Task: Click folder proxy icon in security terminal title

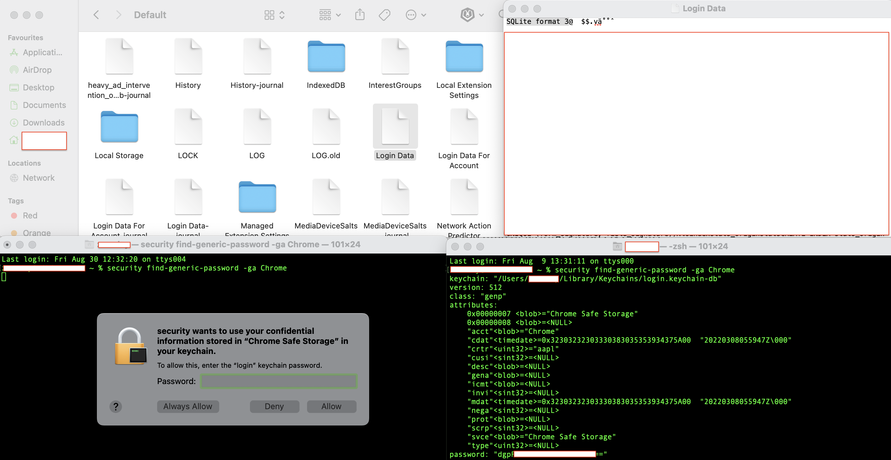Action: (x=89, y=244)
